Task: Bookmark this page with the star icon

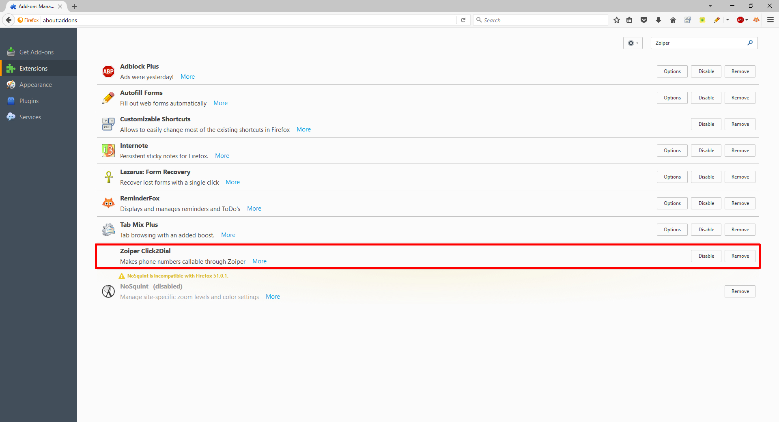Action: (617, 20)
